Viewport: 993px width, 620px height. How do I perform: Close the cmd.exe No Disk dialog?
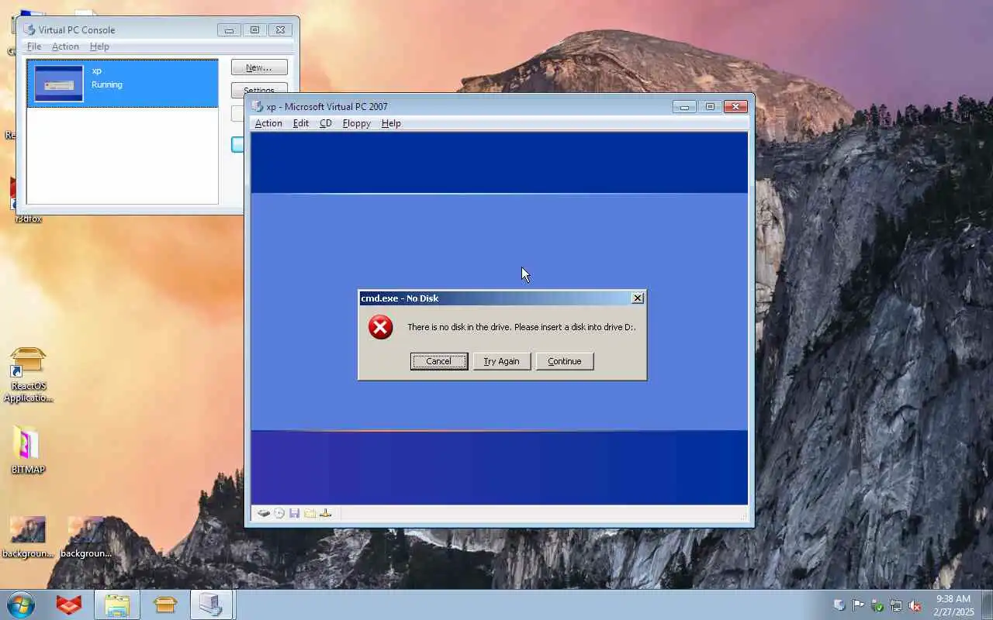[638, 298]
